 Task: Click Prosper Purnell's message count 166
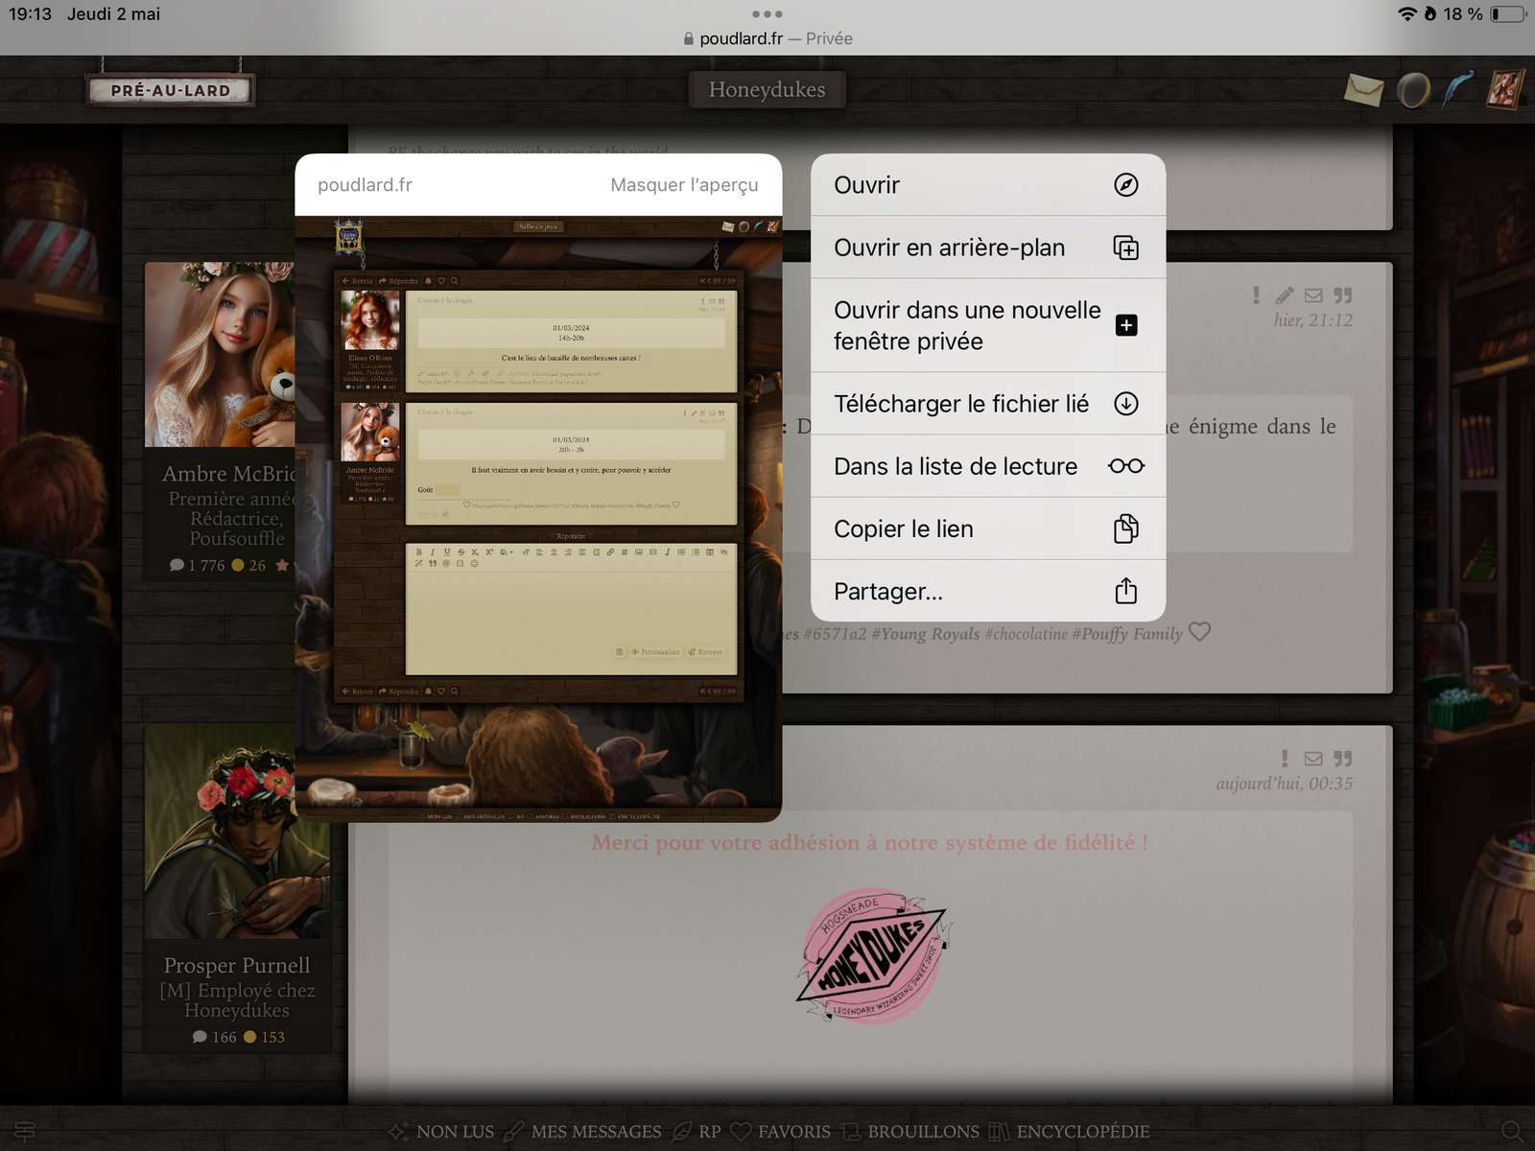215,1037
